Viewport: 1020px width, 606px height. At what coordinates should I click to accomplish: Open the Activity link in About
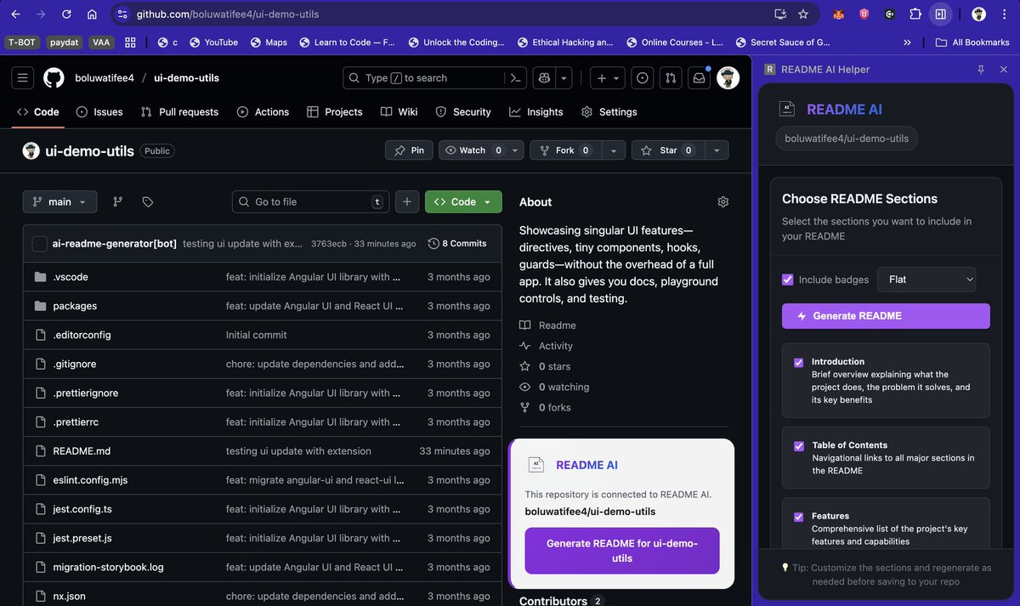pyautogui.click(x=556, y=346)
